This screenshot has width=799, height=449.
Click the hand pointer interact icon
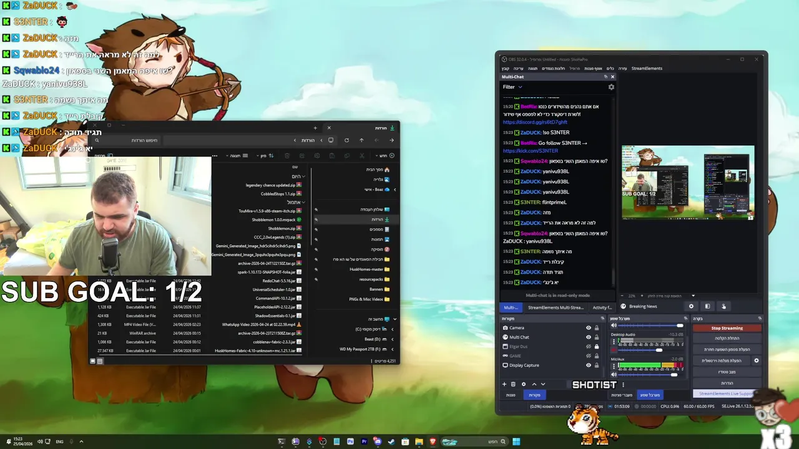[723, 306]
